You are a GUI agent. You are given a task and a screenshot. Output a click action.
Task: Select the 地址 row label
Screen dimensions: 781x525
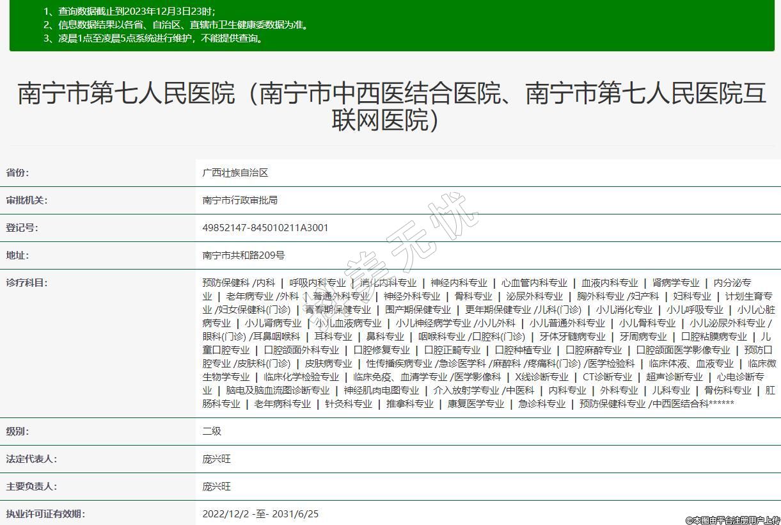pyautogui.click(x=18, y=255)
